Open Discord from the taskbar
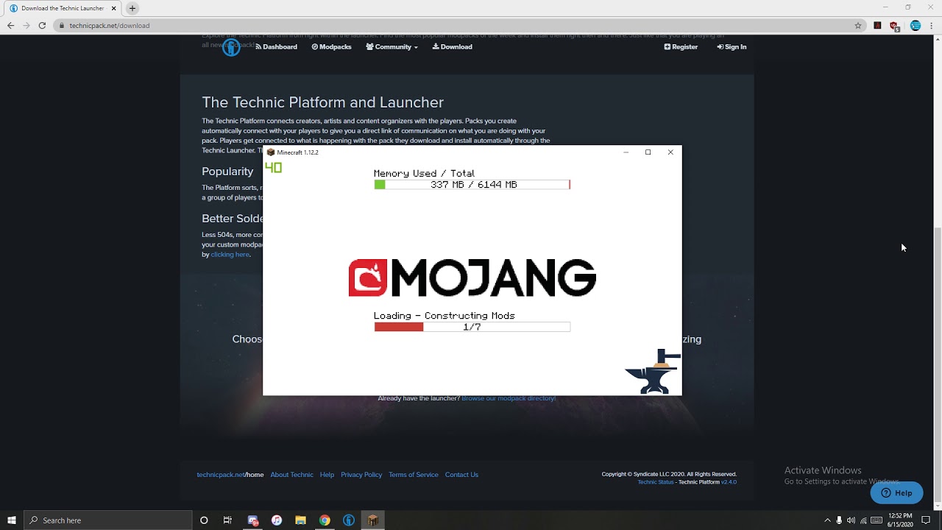 coord(253,520)
